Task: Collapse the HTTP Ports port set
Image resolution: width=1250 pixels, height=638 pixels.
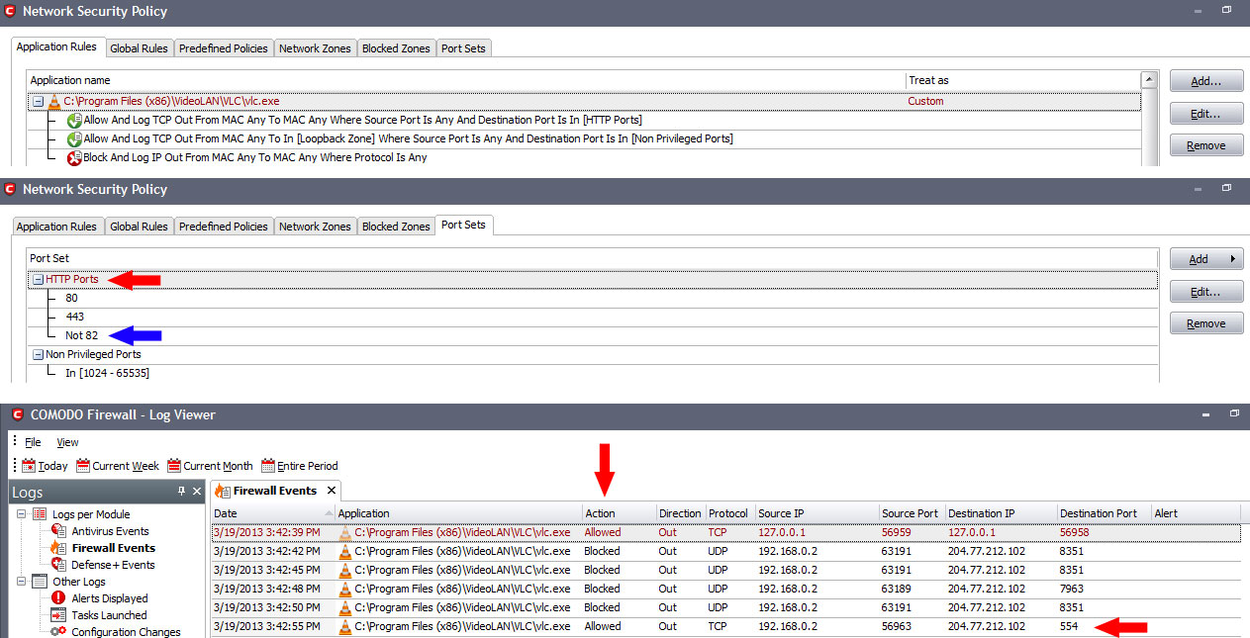Action: 38,279
